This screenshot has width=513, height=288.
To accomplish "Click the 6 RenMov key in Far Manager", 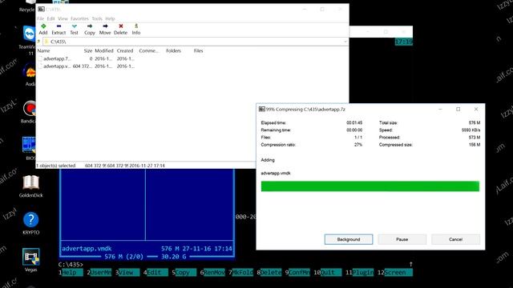I will click(x=212, y=272).
